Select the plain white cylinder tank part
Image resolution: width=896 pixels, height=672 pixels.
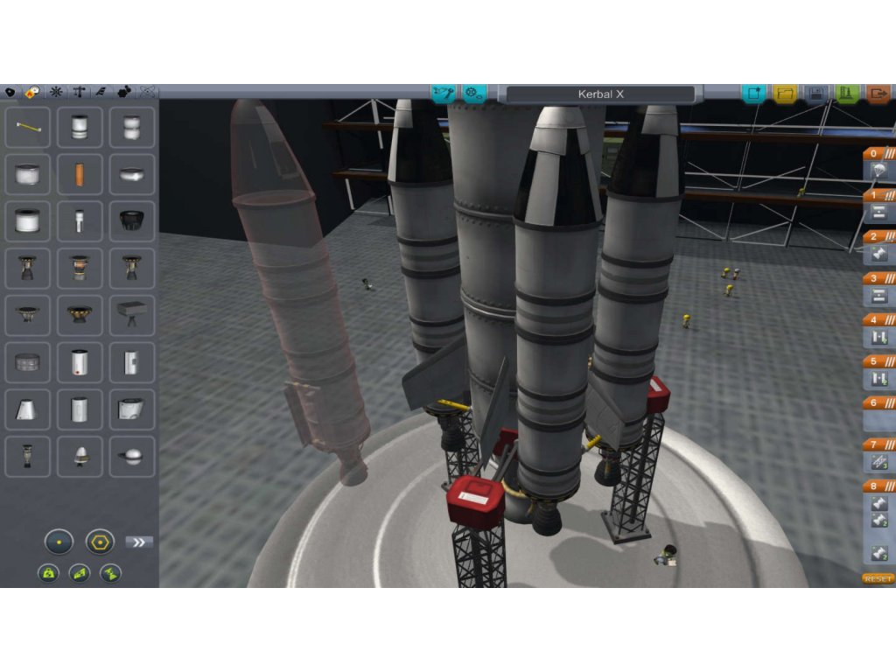(x=80, y=409)
